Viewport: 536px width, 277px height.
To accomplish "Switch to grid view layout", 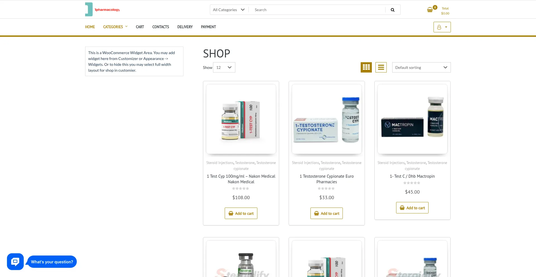I will coord(366,67).
